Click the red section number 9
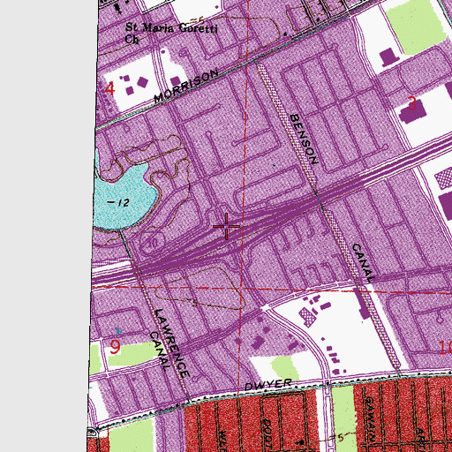The width and height of the screenshot is (452, 452). tap(115, 347)
